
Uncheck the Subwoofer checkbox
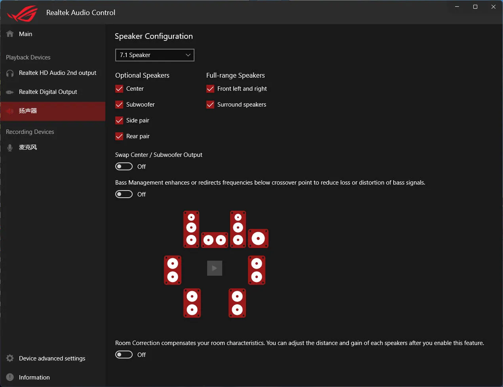coord(119,105)
